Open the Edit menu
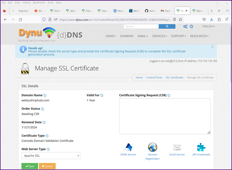The height and width of the screenshot is (170, 232). [10, 3]
